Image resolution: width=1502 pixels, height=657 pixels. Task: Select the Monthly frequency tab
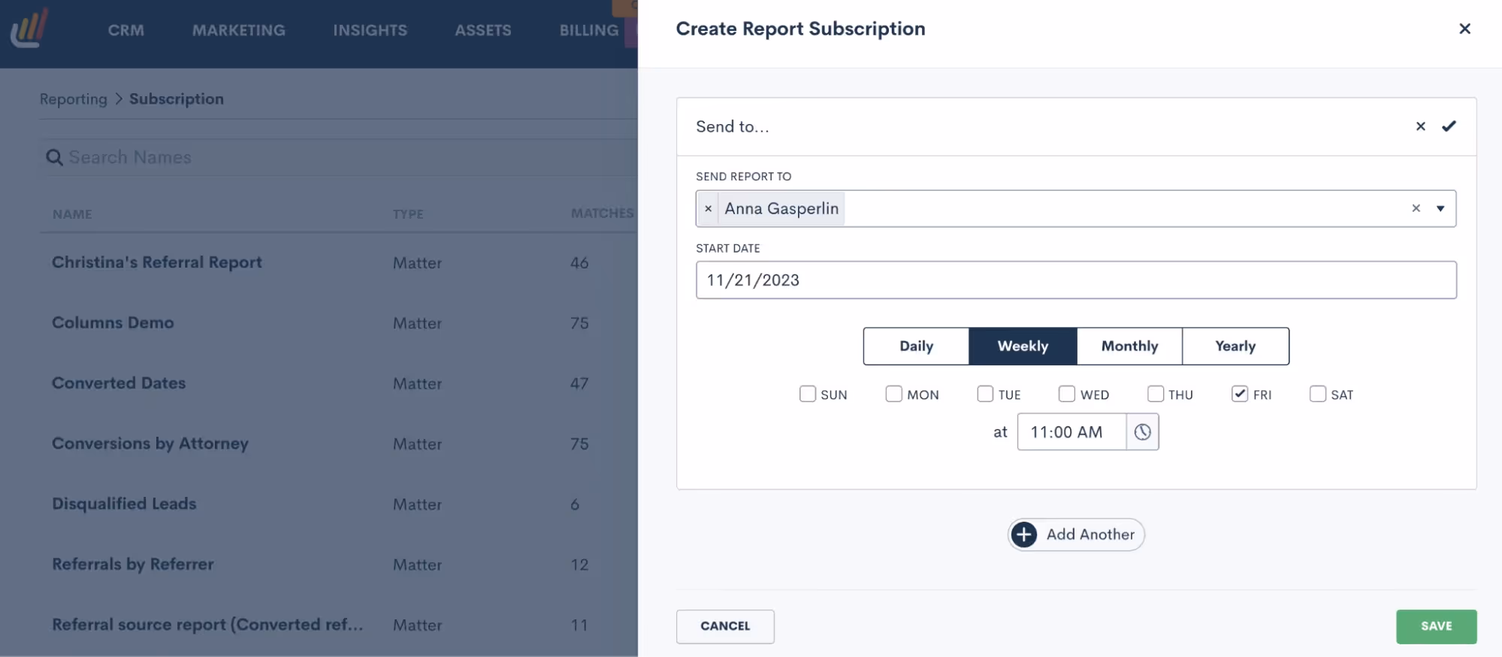pyautogui.click(x=1129, y=347)
